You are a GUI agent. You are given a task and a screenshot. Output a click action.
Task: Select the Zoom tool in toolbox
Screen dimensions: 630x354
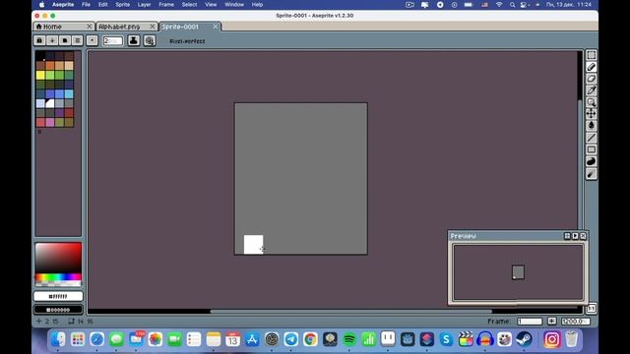coord(591,102)
